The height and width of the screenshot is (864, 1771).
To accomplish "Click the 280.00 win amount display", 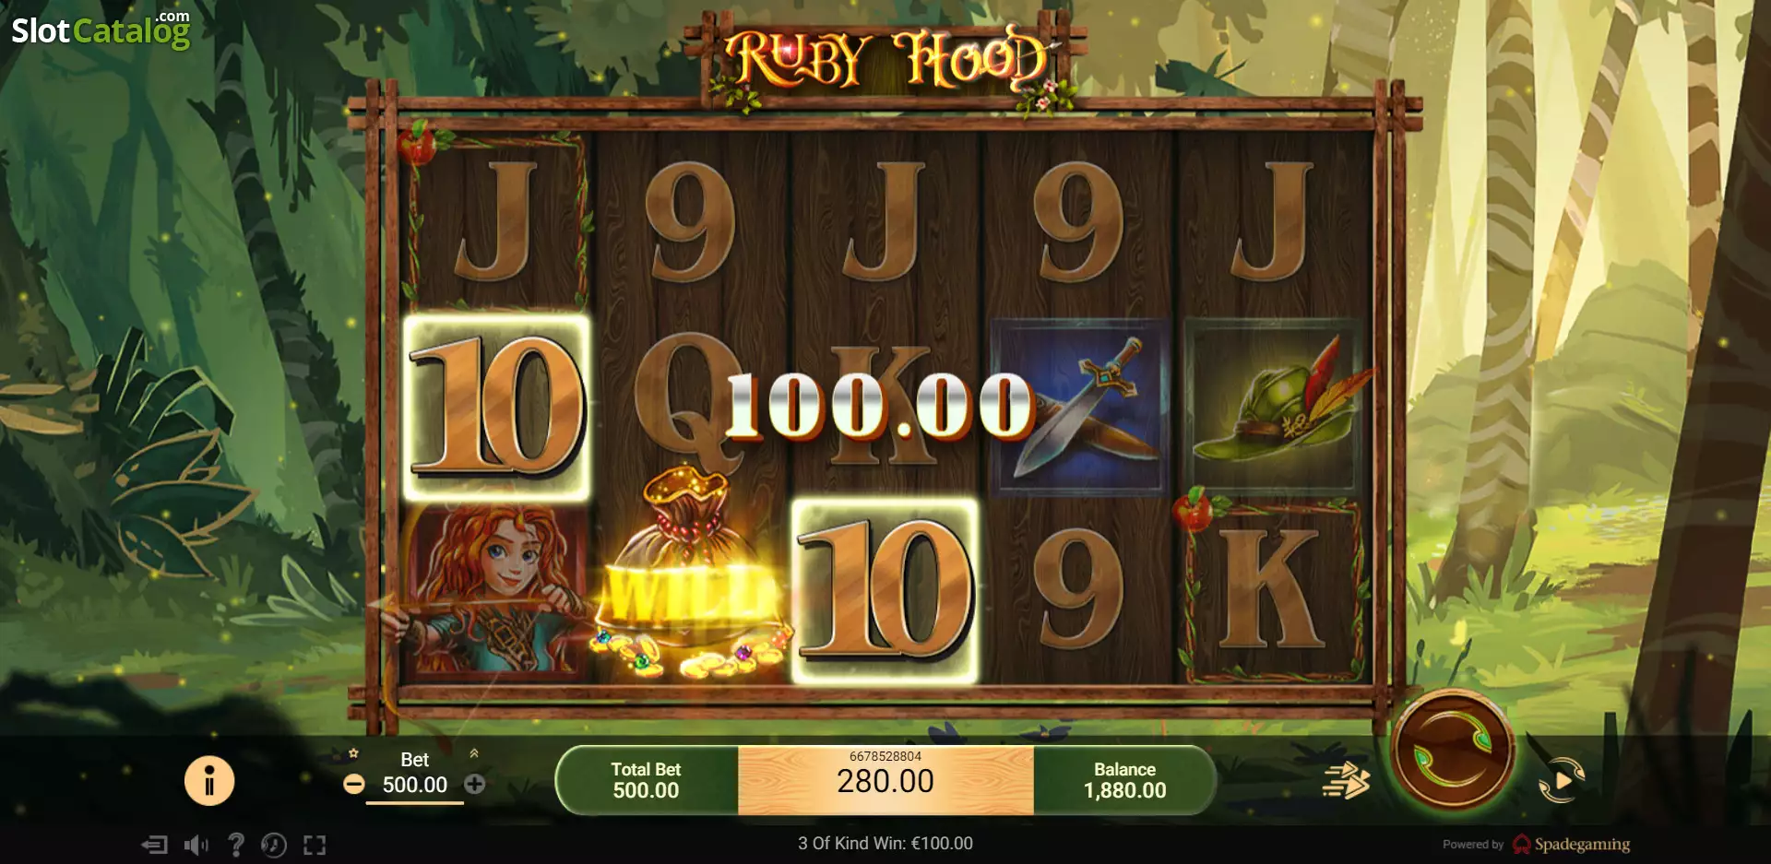I will [x=885, y=780].
